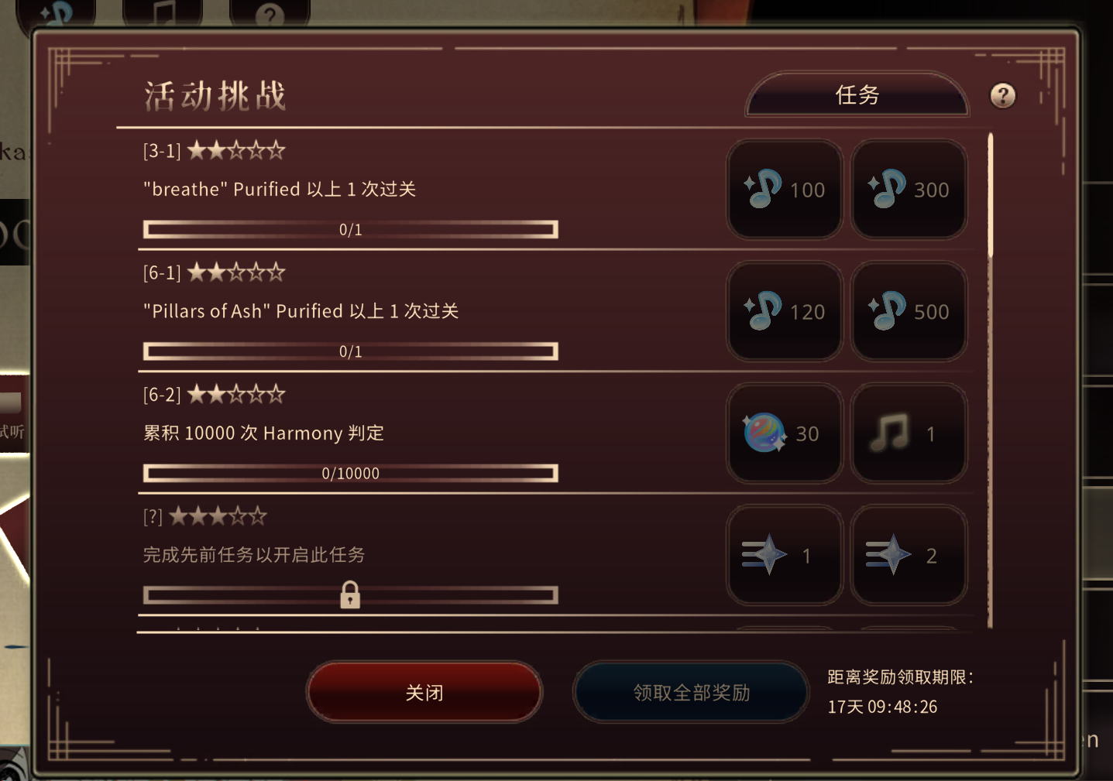The height and width of the screenshot is (781, 1113).
Task: Click the task list vertical scrollbar
Action: click(990, 380)
